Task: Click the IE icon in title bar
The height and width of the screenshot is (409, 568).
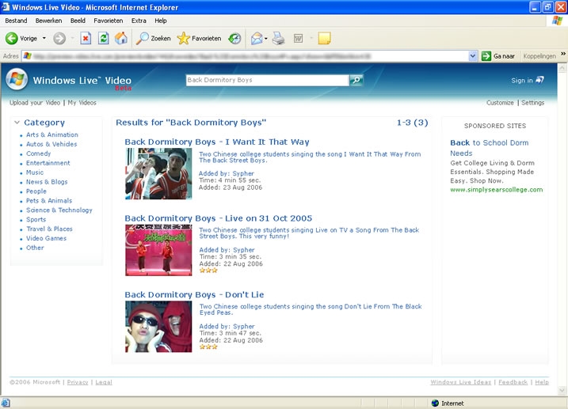Action: coord(5,6)
